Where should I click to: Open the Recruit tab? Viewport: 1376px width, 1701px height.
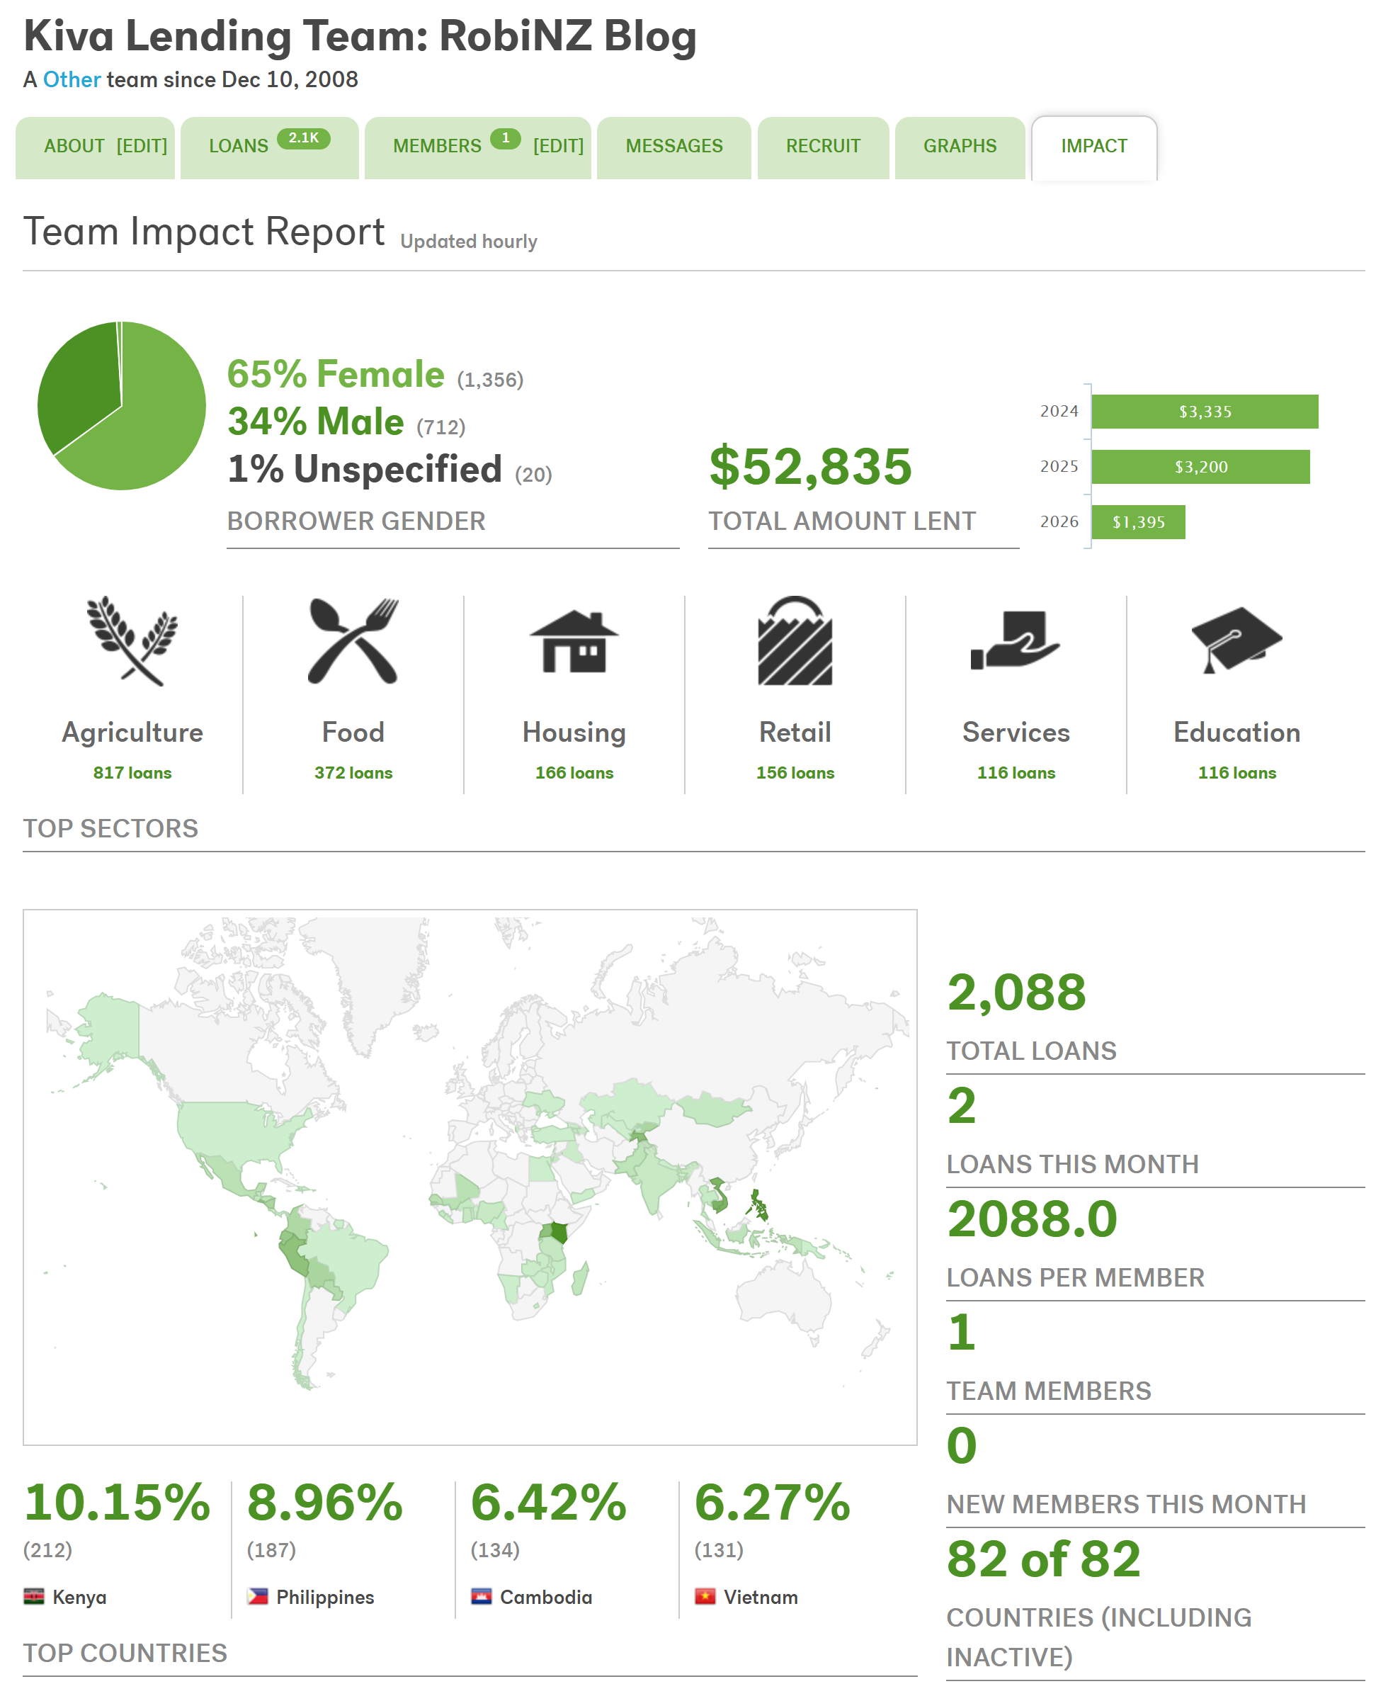coord(823,147)
